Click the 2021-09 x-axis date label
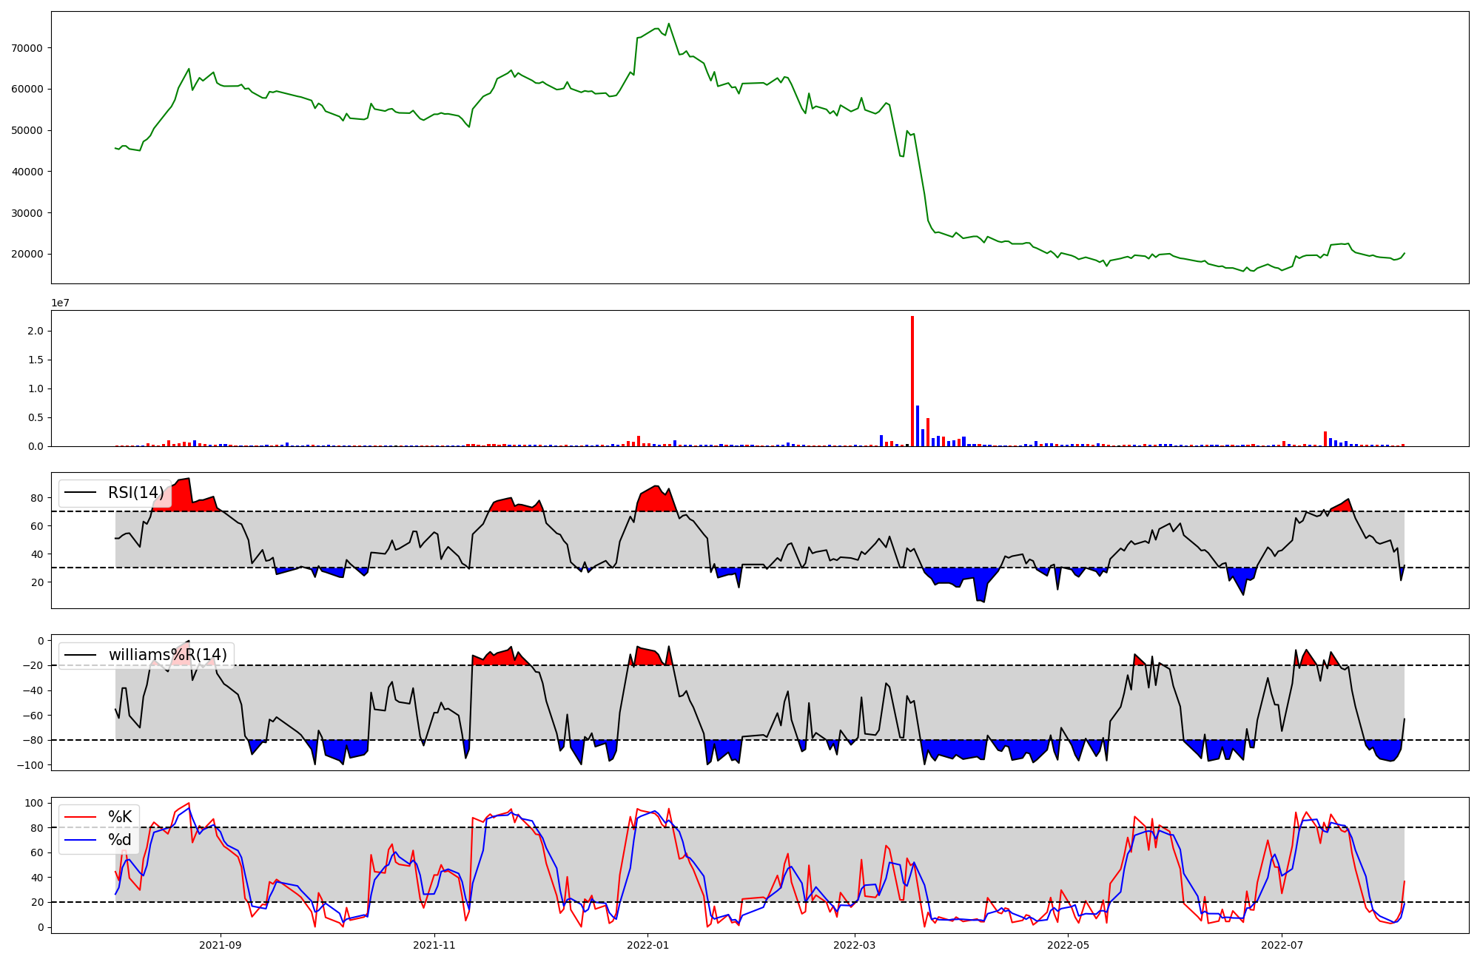The image size is (1480, 962). coord(221,945)
